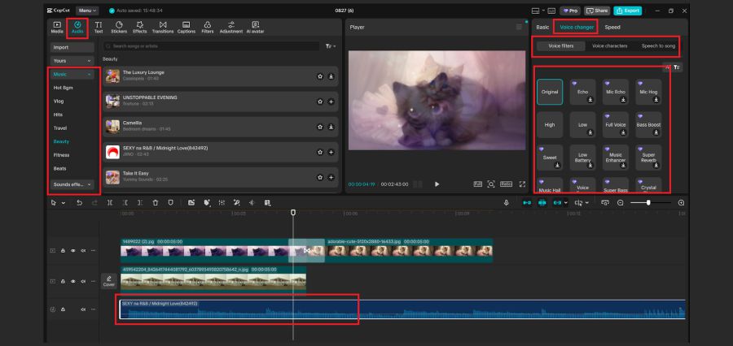This screenshot has height=346, width=733.
Task: Click the microphone record voiceover icon
Action: pyautogui.click(x=507, y=202)
